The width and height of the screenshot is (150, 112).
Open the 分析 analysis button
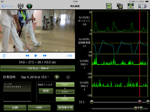tap(39, 107)
